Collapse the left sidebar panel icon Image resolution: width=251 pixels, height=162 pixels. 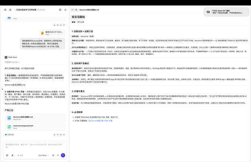coord(5,10)
